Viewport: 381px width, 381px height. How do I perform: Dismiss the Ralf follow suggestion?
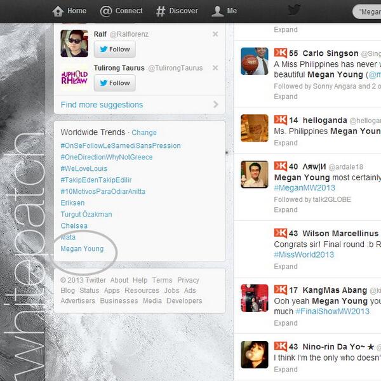click(x=215, y=34)
